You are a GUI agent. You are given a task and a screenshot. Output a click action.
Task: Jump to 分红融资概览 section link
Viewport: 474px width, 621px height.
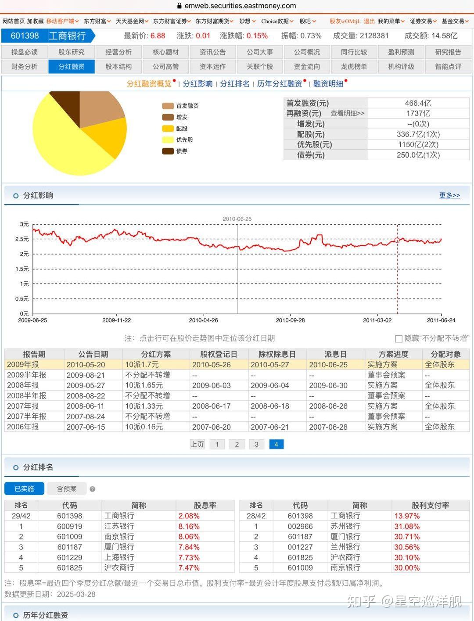coord(149,84)
